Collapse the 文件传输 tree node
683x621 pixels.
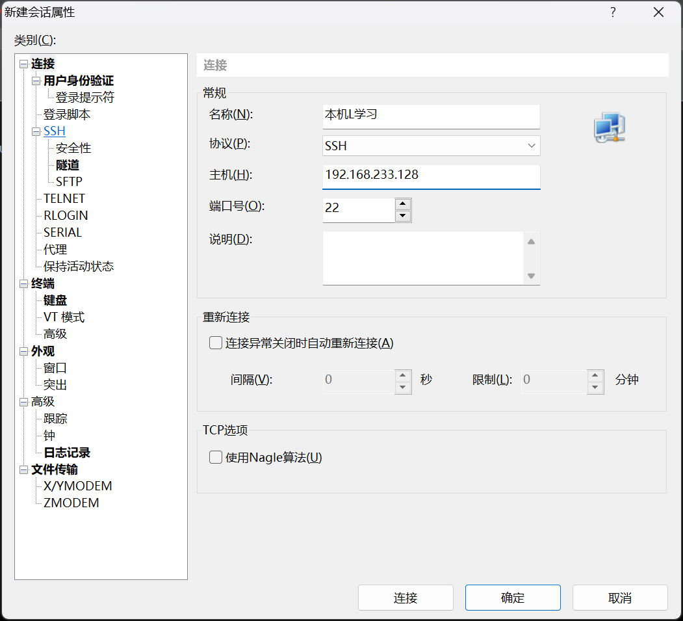pyautogui.click(x=24, y=469)
